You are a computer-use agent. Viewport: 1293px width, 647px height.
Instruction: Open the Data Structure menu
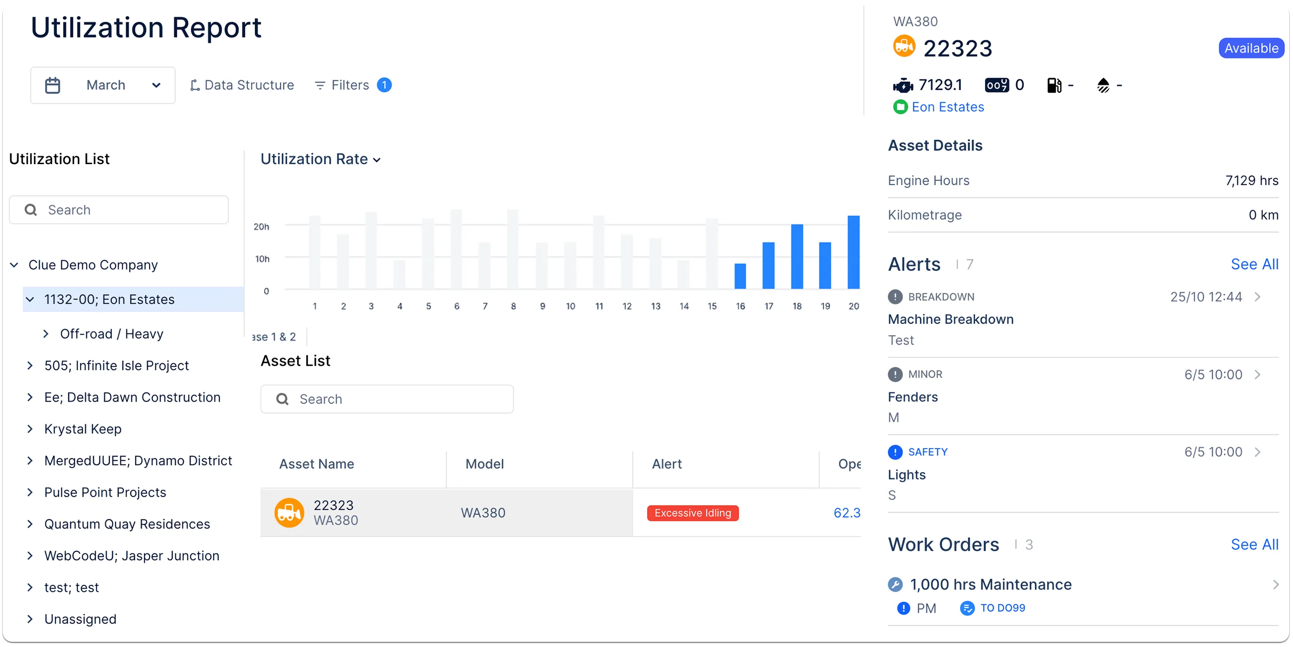tap(242, 85)
